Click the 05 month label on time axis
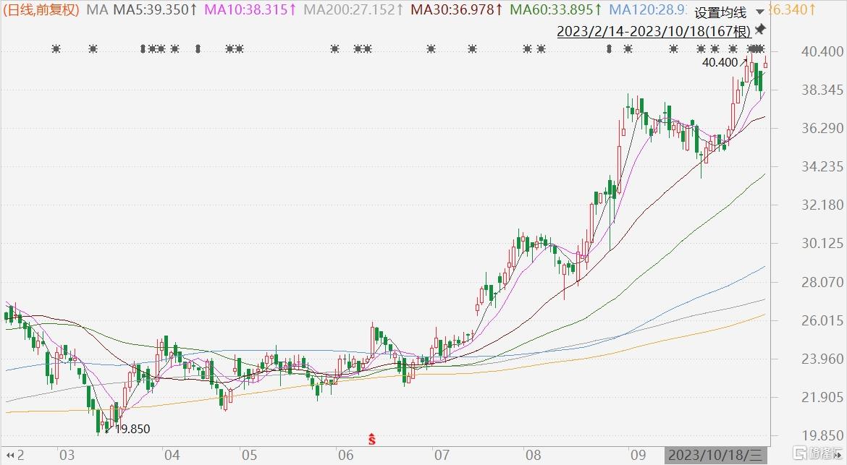Screen dimensions: 847x465 coord(250,456)
